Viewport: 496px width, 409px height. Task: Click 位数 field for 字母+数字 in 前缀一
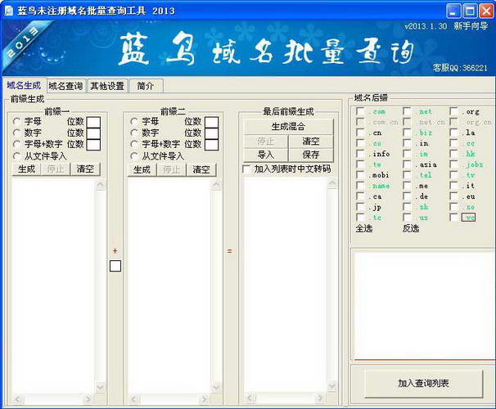point(93,145)
